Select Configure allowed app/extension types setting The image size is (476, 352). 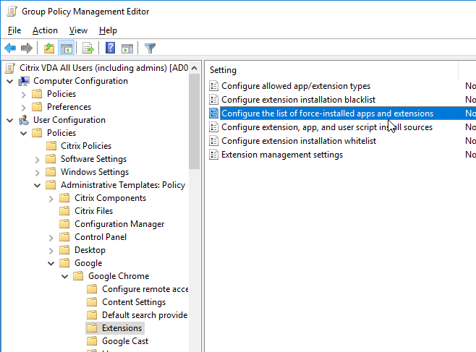point(296,86)
